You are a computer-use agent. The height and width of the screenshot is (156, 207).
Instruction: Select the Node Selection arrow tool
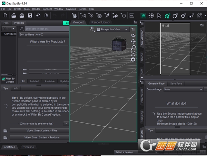tap(159, 16)
